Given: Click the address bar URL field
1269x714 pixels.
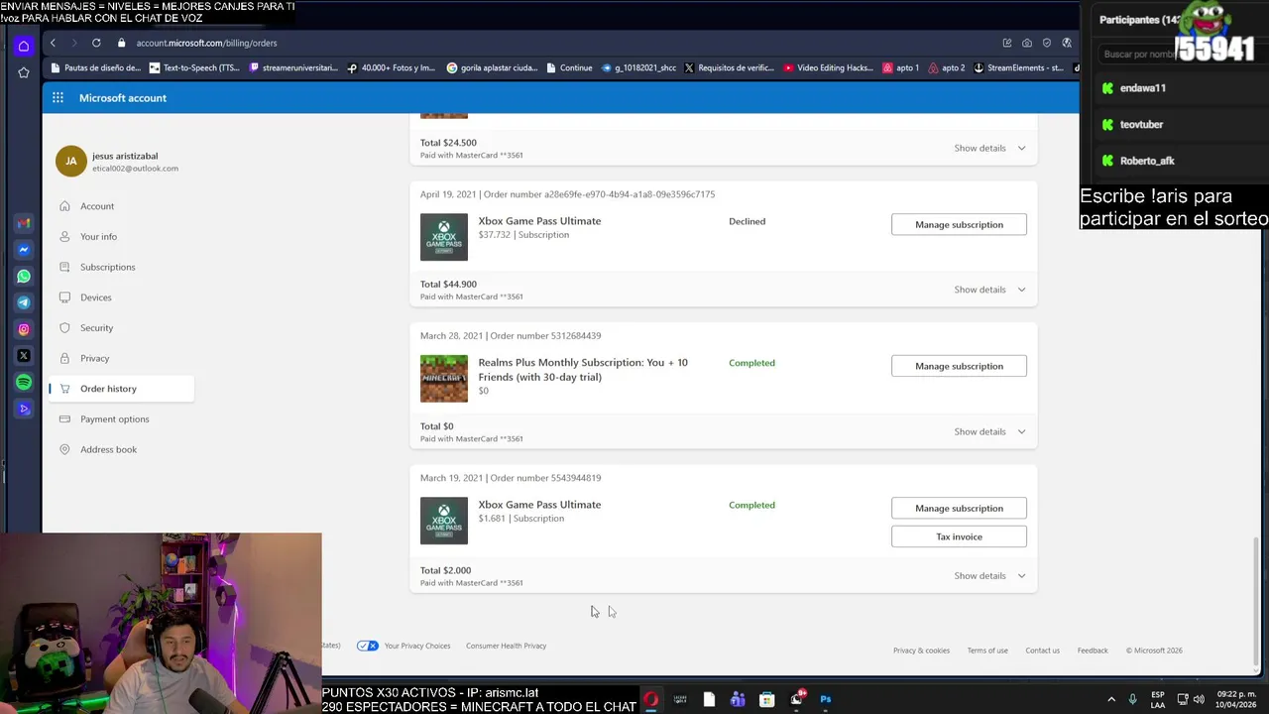Looking at the screenshot, I should click(555, 43).
